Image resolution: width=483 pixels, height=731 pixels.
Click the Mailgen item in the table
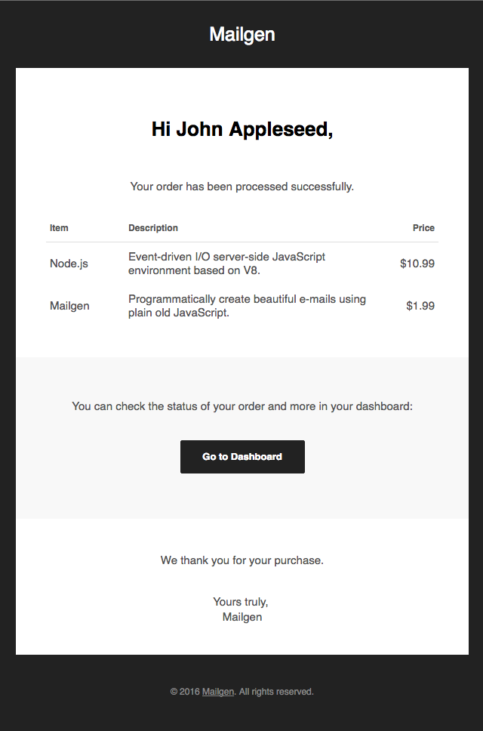point(69,306)
